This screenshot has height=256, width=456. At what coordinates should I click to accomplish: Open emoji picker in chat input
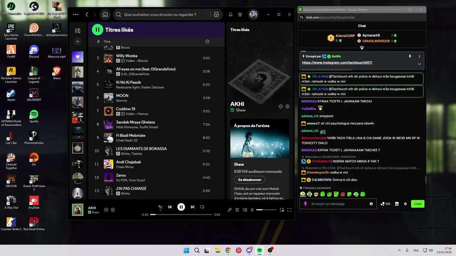(371, 204)
